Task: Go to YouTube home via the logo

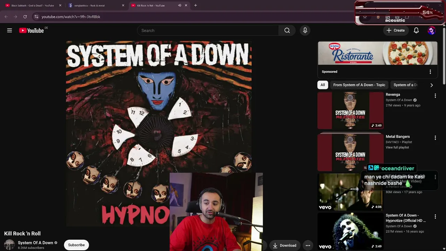Action: (31, 31)
